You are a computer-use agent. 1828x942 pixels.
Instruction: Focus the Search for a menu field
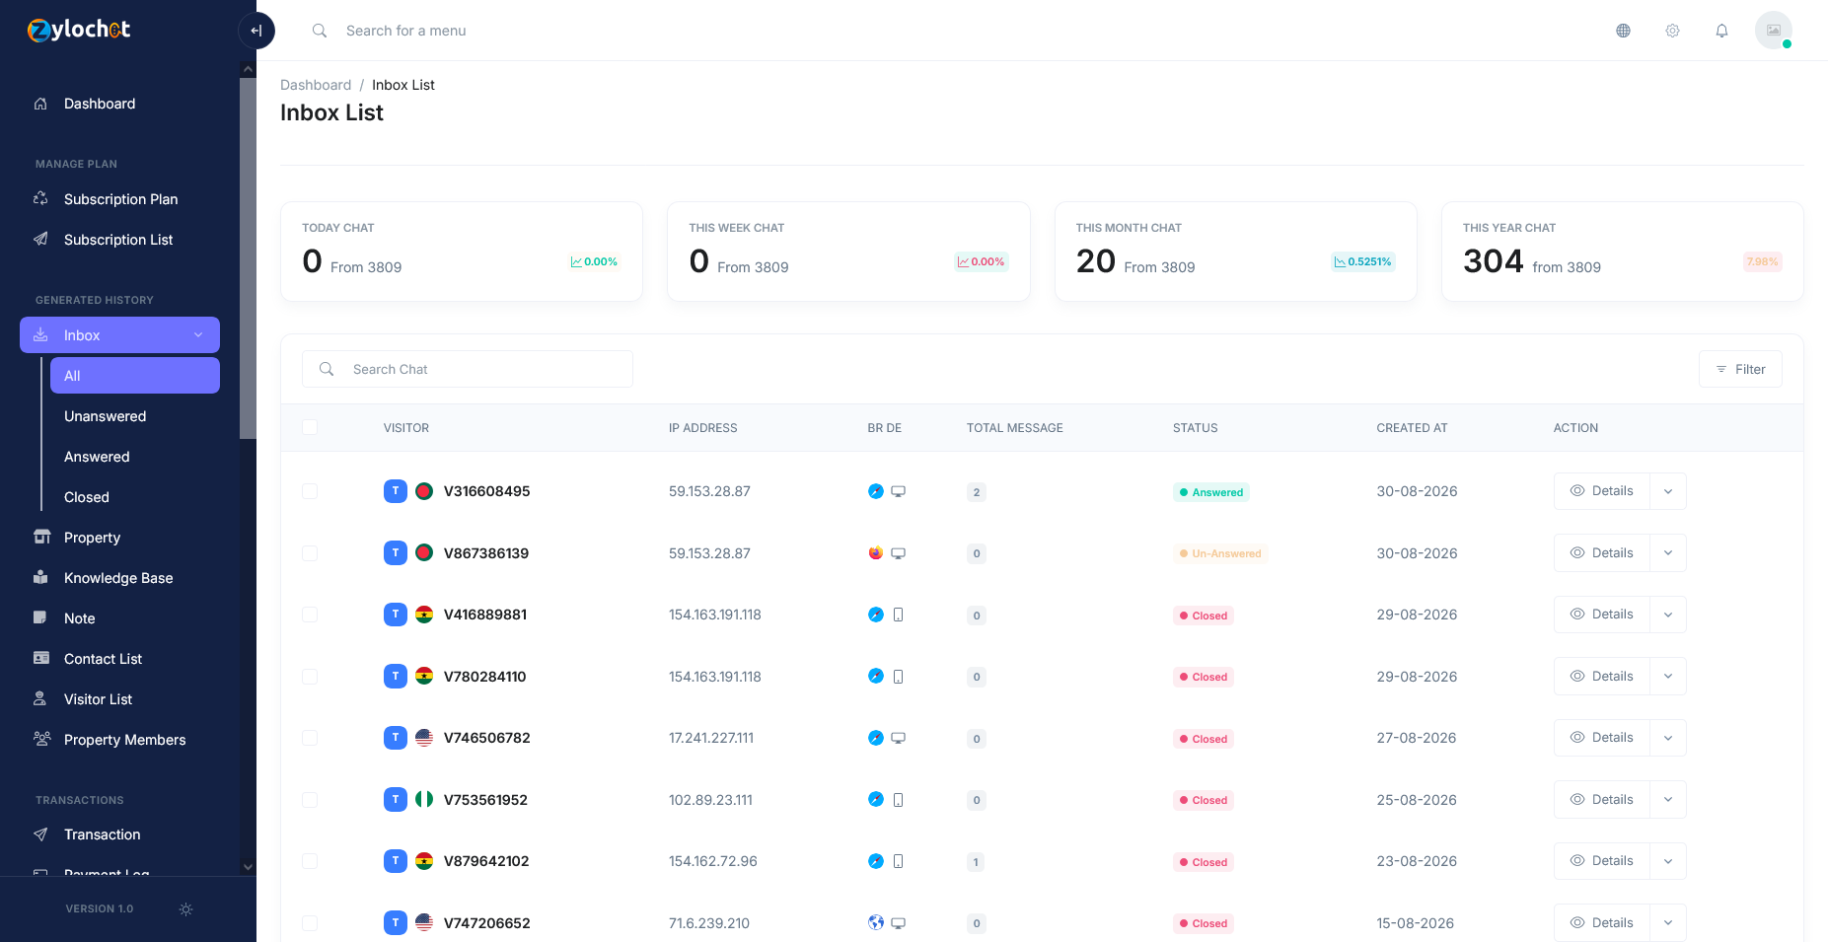coord(405,31)
